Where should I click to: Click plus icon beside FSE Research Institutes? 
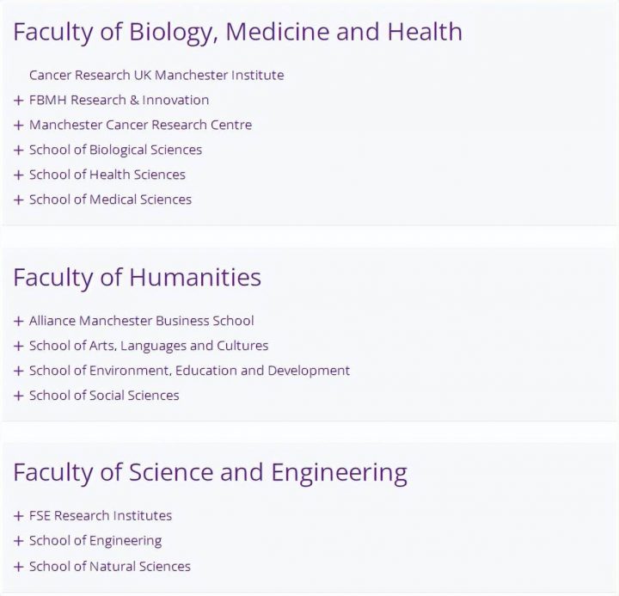19,517
